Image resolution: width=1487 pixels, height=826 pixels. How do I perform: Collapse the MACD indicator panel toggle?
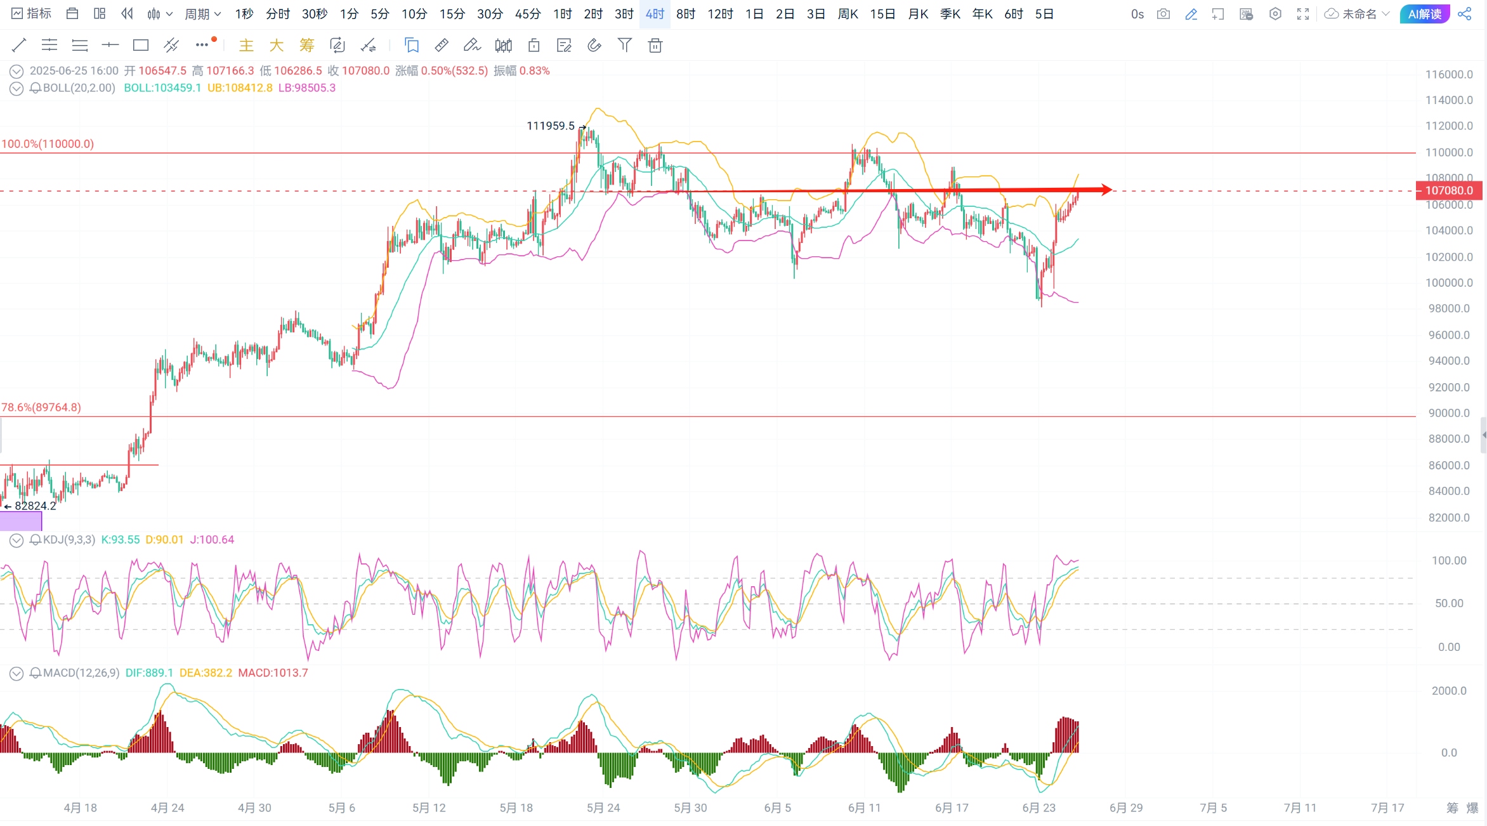click(x=16, y=673)
